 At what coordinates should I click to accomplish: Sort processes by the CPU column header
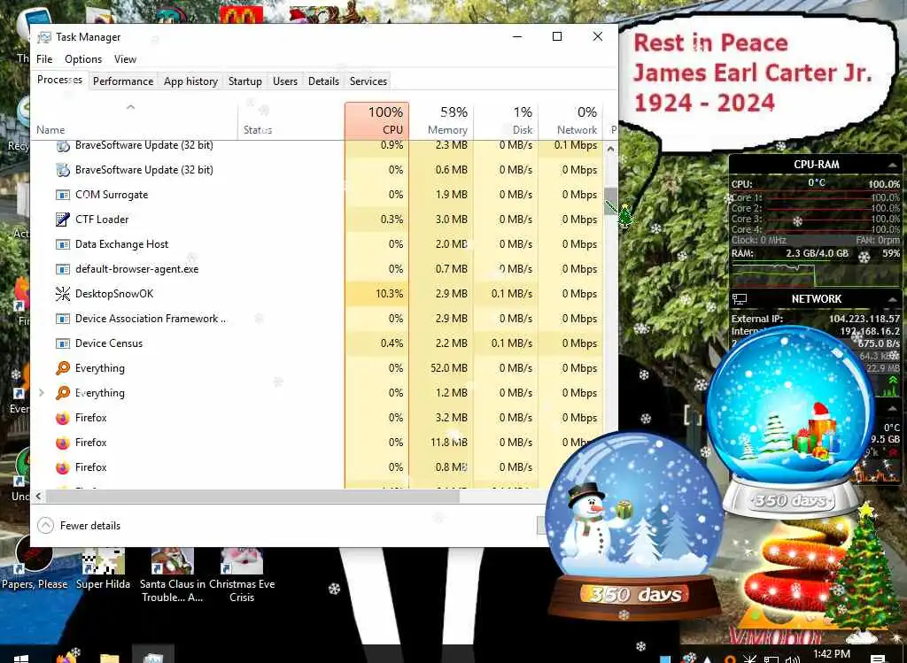(376, 120)
